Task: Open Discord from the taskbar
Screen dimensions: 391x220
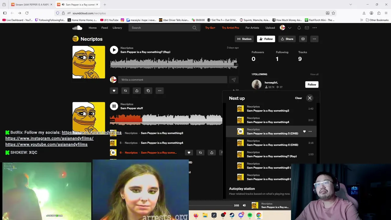Action: [241, 215]
